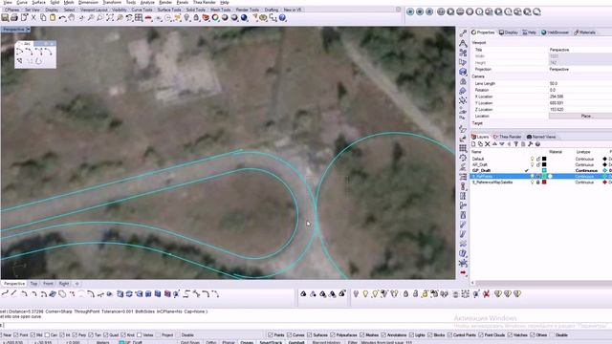Toggle visibility bulb of Default layer
Viewport: 612px width, 344px height.
coord(532,159)
